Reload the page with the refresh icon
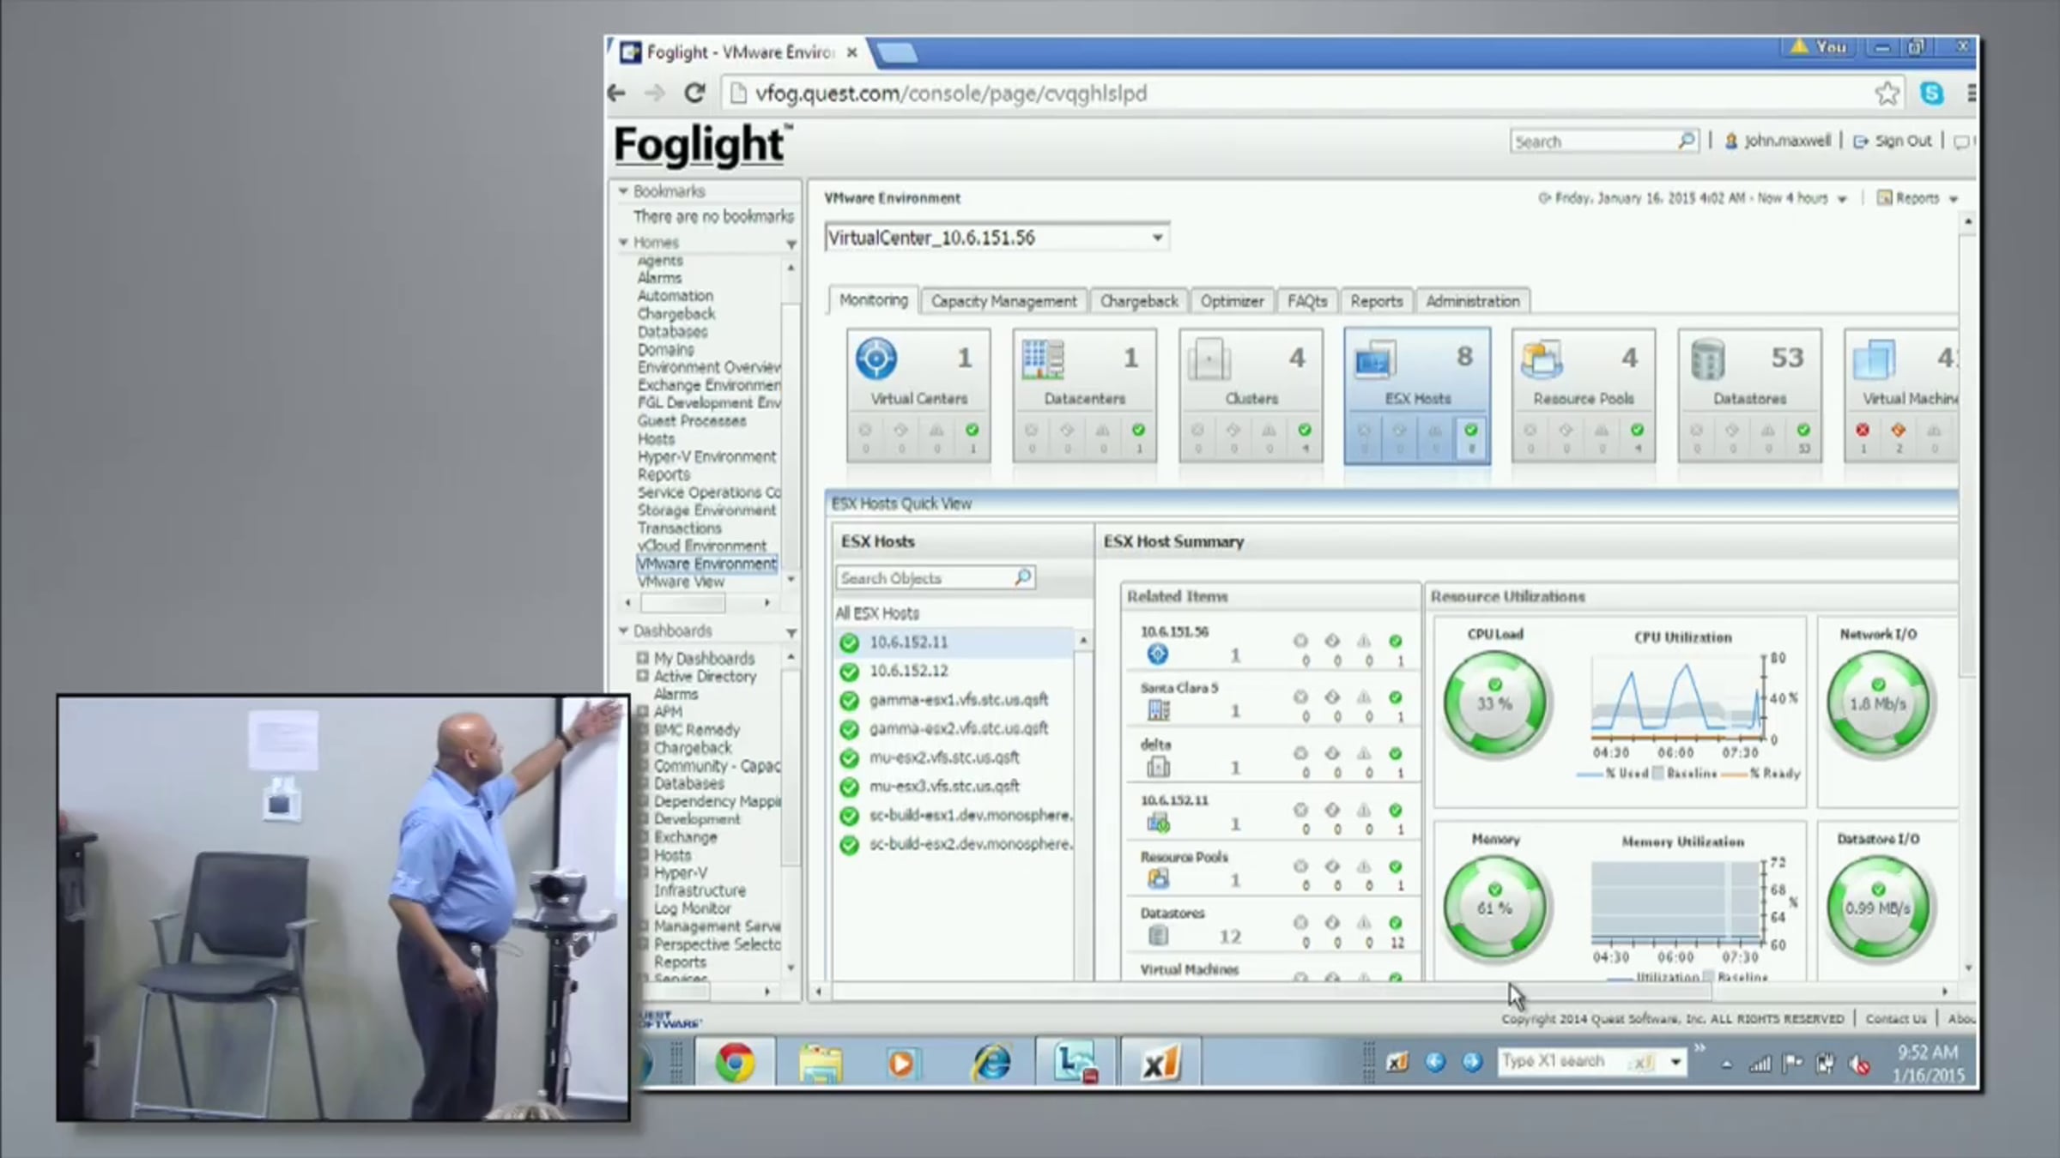Viewport: 2060px width, 1158px height. pyautogui.click(x=694, y=93)
